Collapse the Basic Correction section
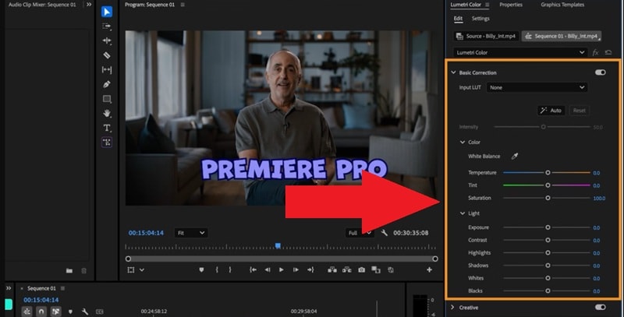 coord(453,72)
